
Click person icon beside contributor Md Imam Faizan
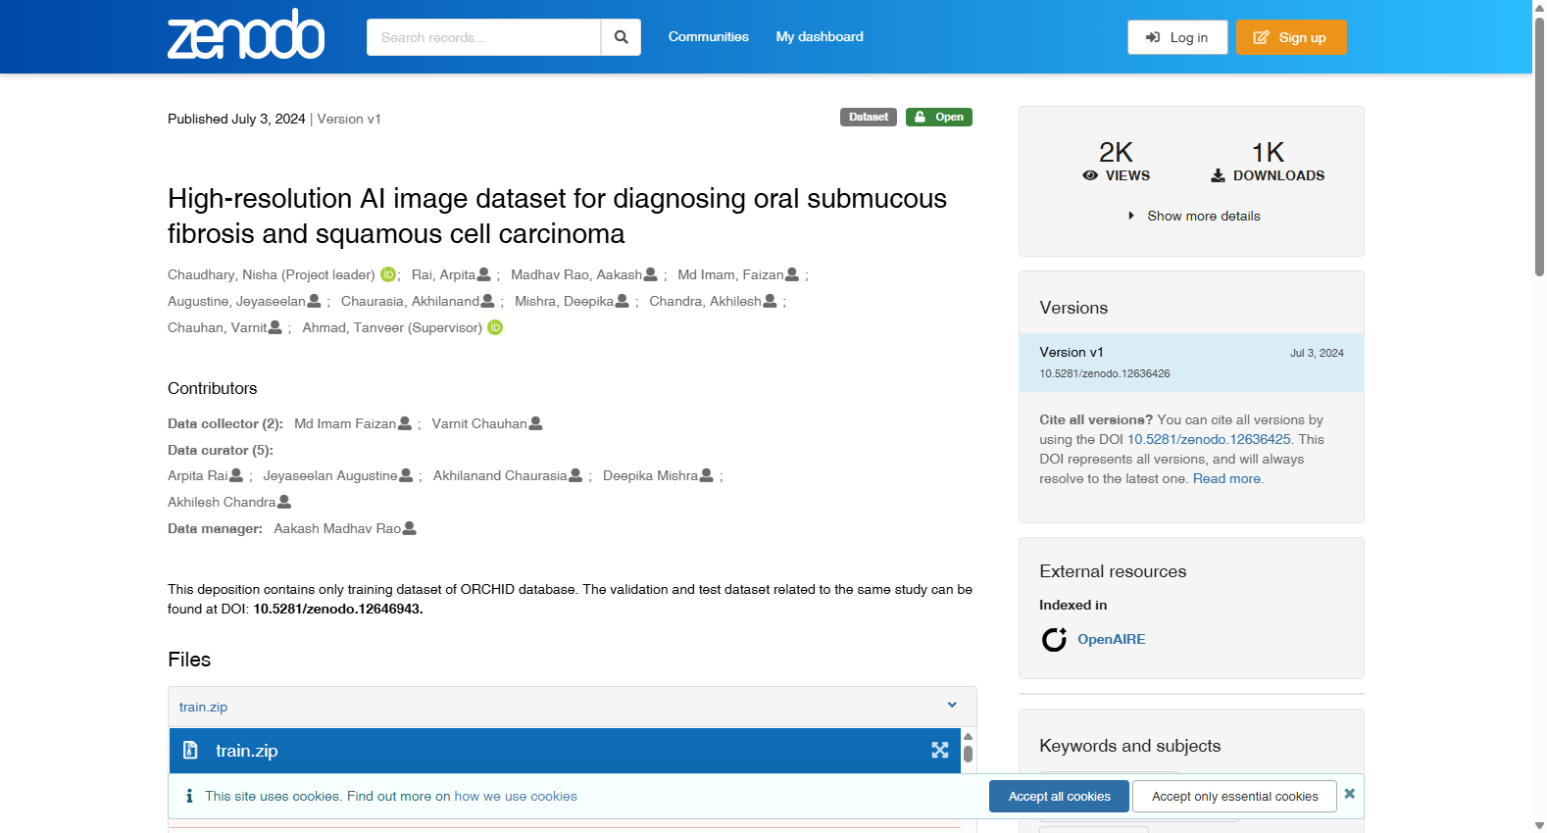click(x=405, y=423)
